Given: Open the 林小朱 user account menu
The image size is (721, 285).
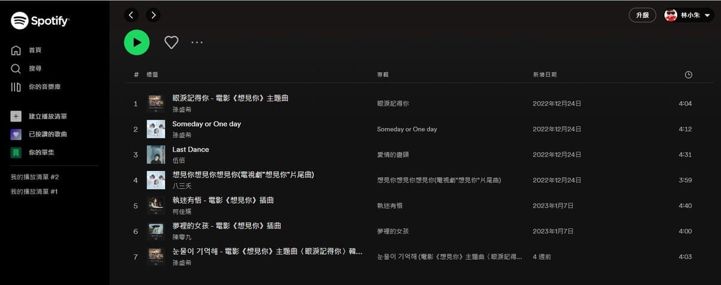Looking at the screenshot, I should coord(689,15).
